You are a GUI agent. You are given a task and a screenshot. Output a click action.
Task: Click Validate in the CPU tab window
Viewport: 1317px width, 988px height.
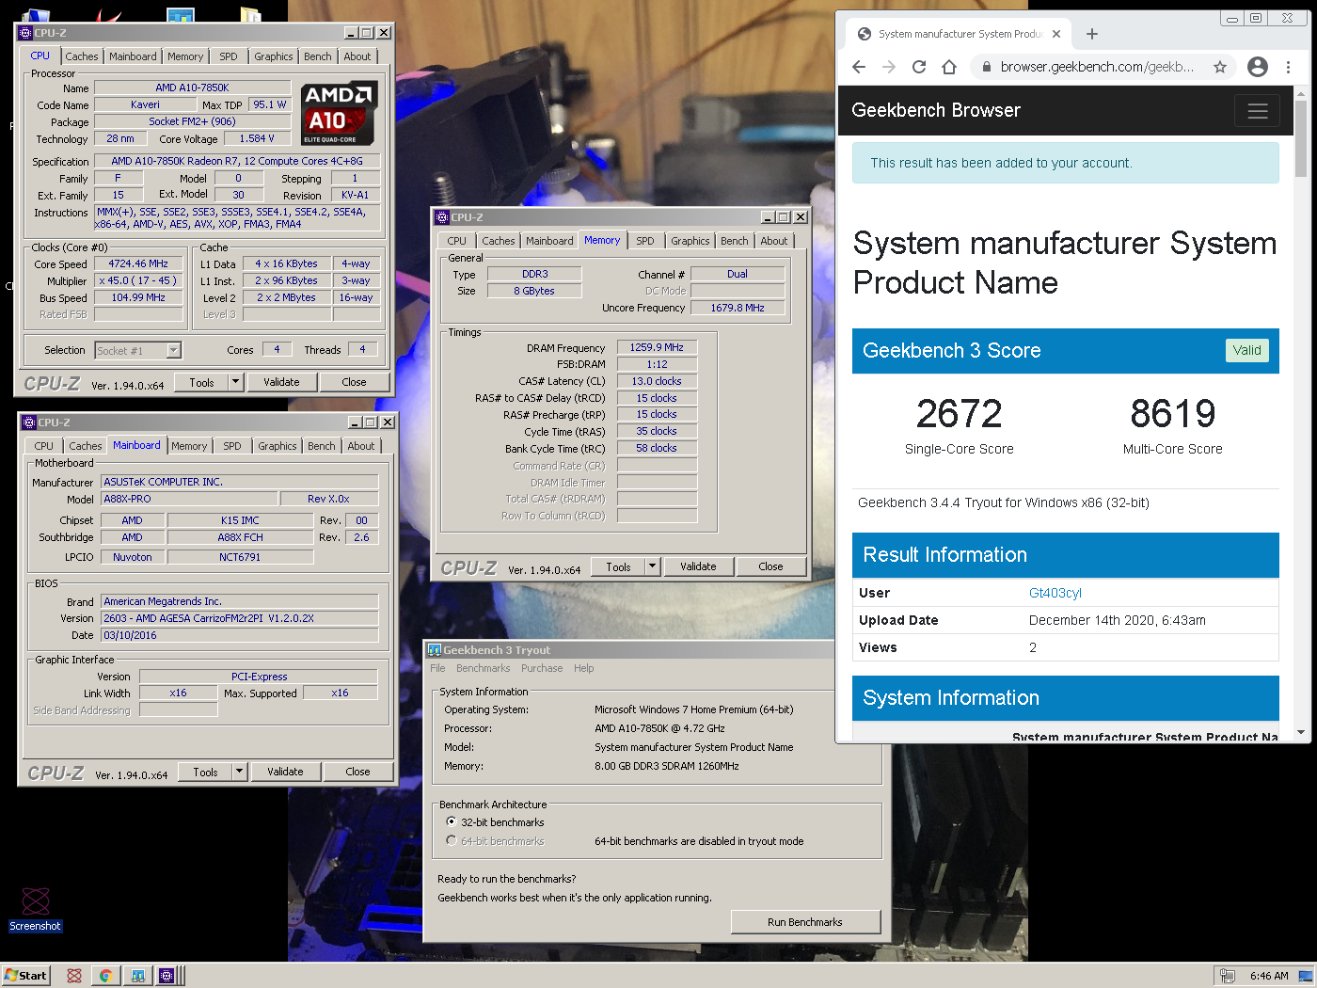pos(281,382)
